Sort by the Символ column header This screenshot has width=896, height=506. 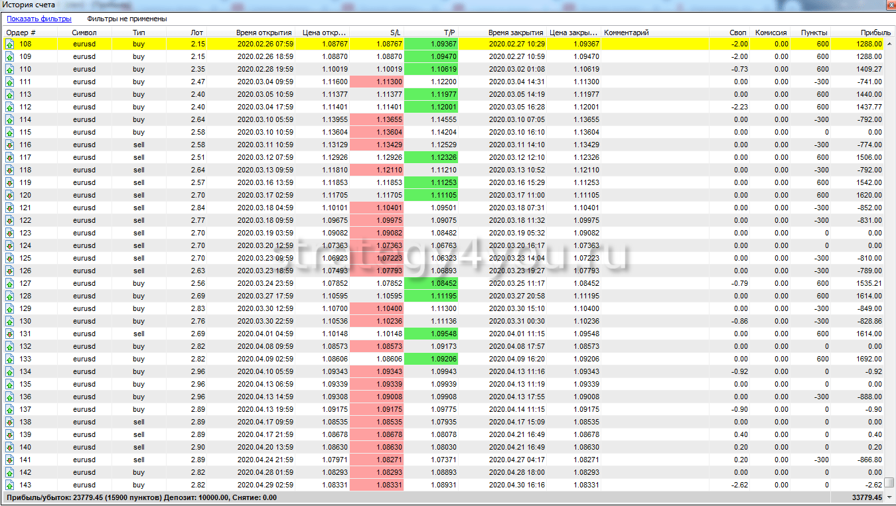tap(84, 32)
